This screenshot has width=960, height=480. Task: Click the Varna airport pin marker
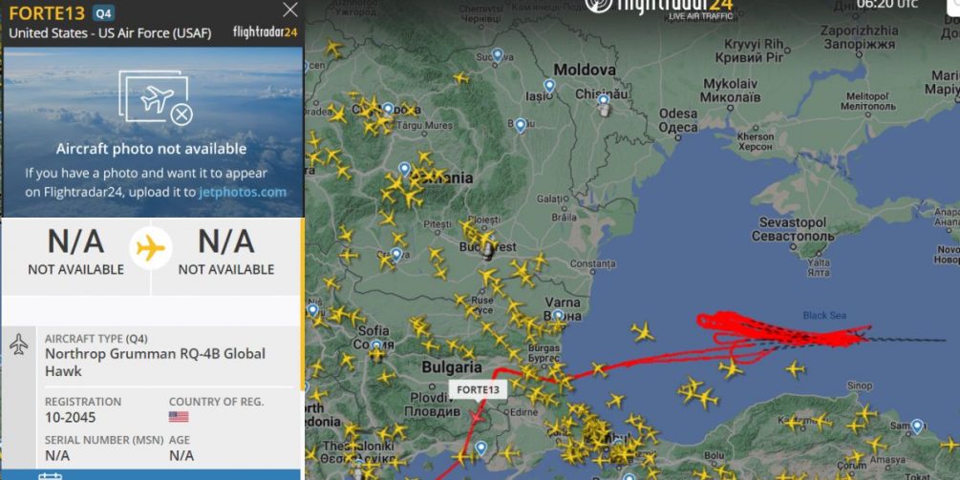coord(558,316)
